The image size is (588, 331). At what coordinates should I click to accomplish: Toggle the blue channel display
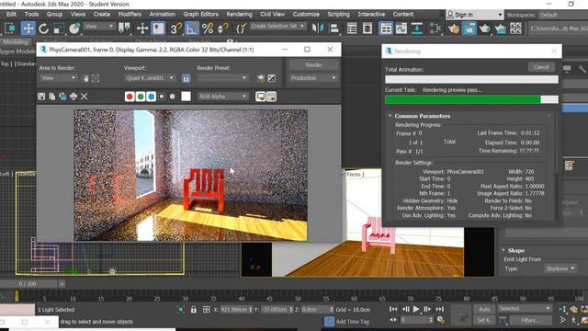[151, 97]
